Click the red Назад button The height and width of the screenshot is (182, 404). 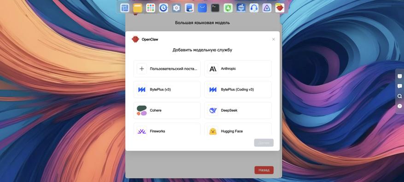click(264, 170)
